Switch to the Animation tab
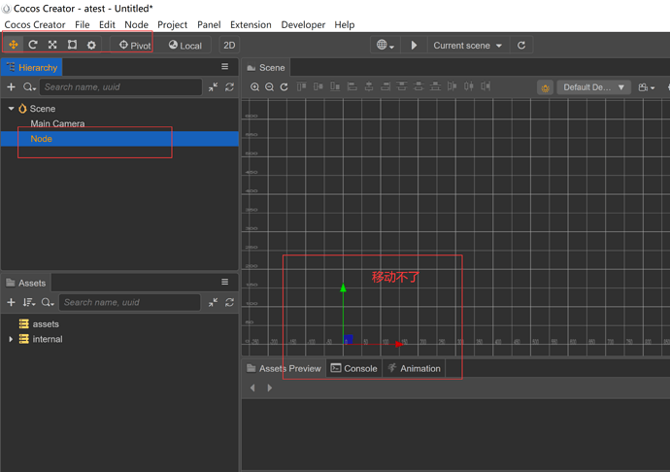Screen dimensions: 670x472 coord(414,368)
